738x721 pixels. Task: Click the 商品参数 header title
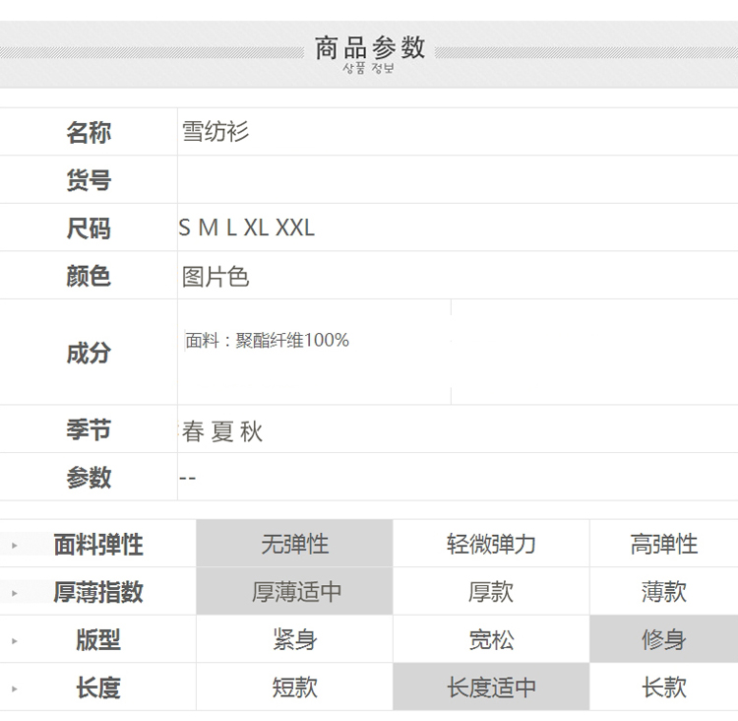point(369,47)
